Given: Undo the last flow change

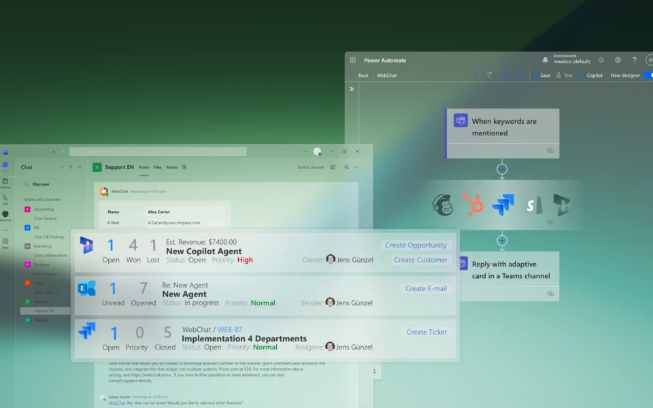Looking at the screenshot, I should [x=475, y=75].
